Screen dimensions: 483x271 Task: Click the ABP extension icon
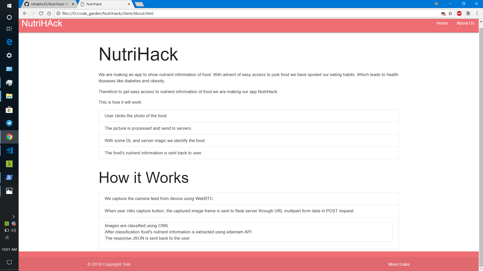click(x=459, y=14)
